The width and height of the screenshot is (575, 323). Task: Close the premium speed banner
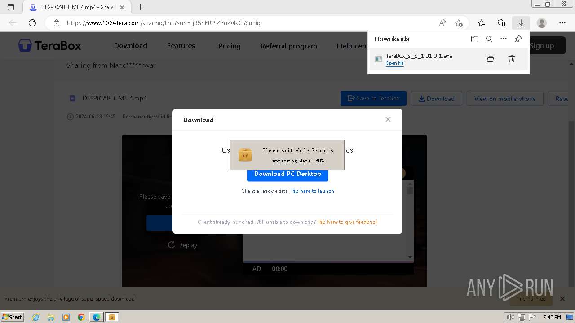click(562, 298)
